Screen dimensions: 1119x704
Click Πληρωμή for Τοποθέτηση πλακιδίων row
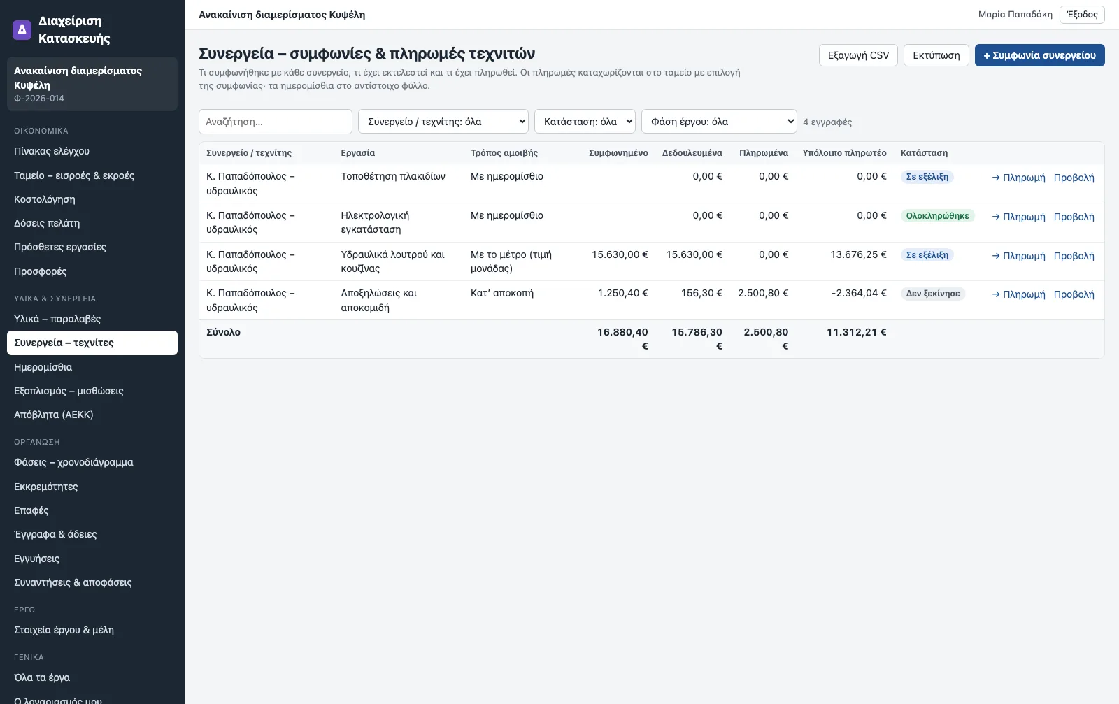coord(1018,178)
